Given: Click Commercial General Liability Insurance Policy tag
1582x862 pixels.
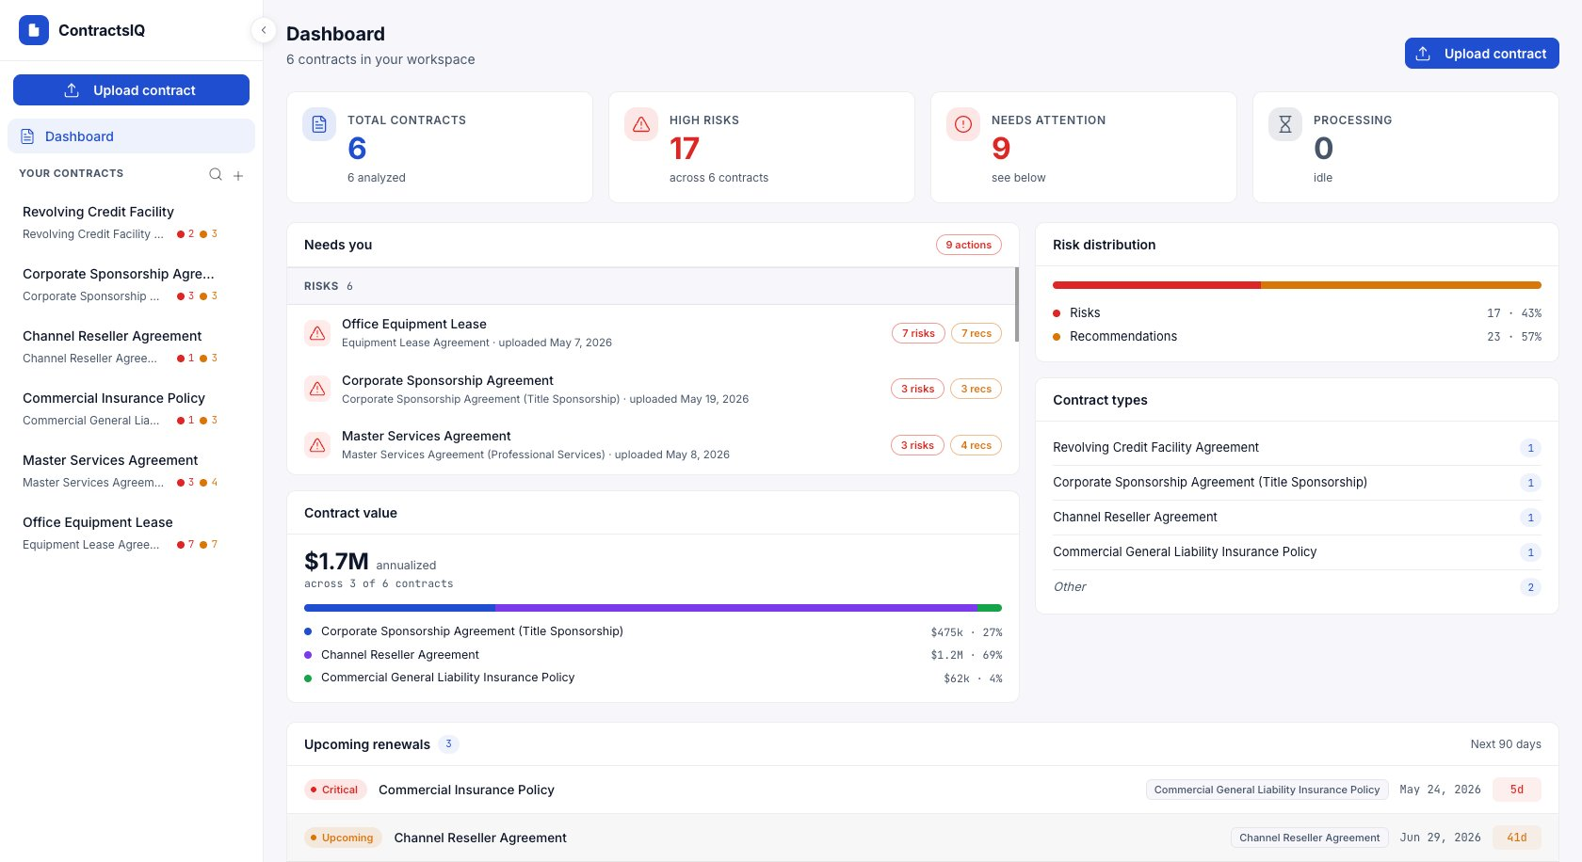Looking at the screenshot, I should pyautogui.click(x=1267, y=790).
